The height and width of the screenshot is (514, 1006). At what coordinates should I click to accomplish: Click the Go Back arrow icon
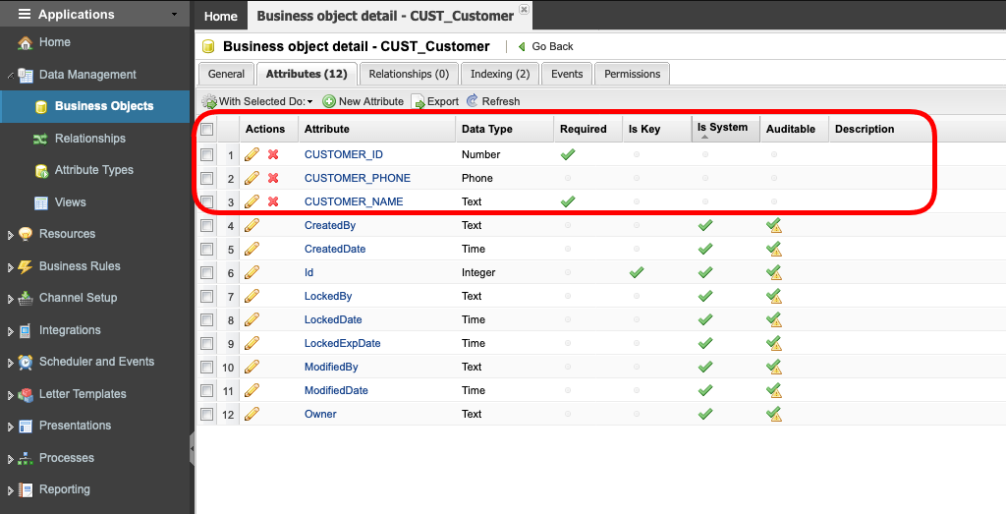coord(522,46)
